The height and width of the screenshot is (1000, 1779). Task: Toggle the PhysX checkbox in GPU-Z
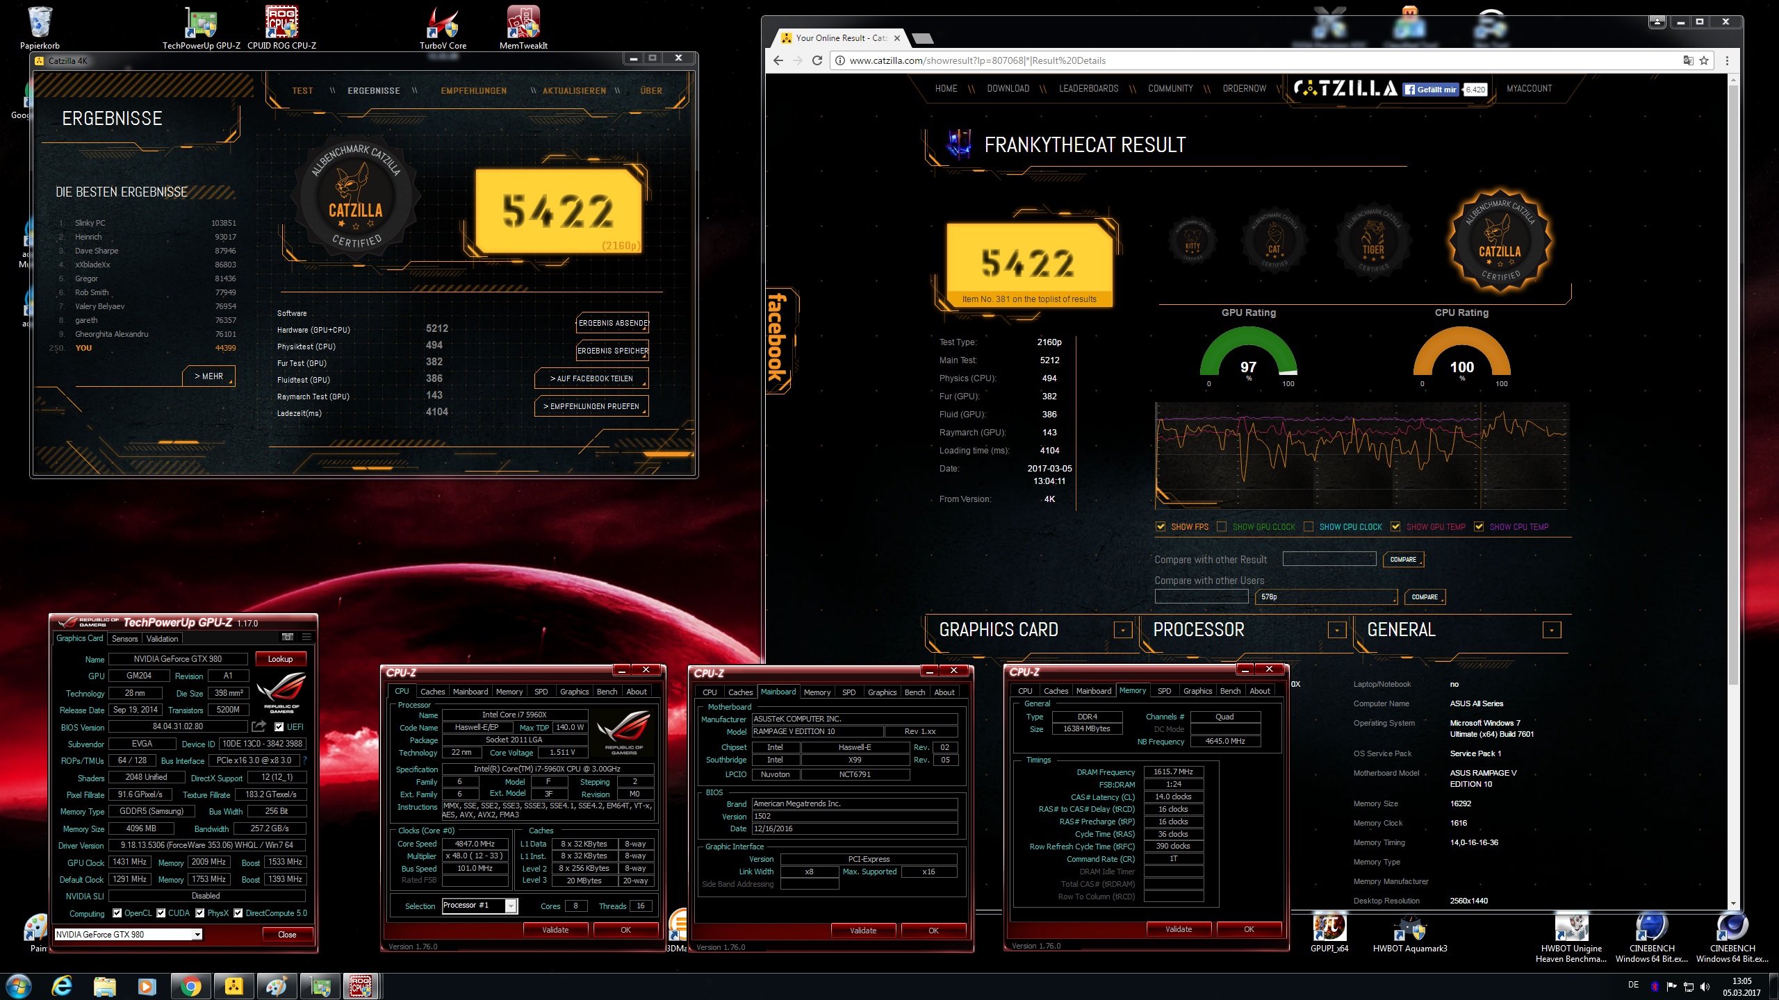pos(200,913)
